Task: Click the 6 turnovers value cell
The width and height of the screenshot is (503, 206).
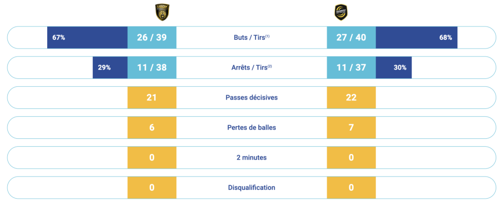Action: [x=152, y=128]
